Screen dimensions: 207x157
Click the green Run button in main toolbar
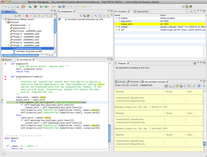[x=46, y=7]
